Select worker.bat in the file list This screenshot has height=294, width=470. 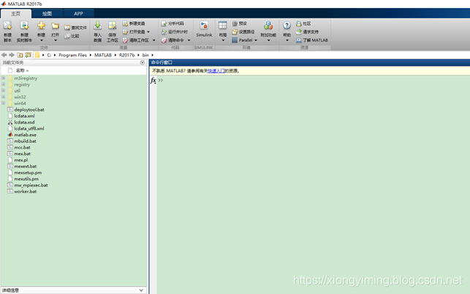pyautogui.click(x=25, y=192)
